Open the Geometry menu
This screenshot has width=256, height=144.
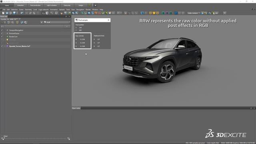click(x=28, y=10)
